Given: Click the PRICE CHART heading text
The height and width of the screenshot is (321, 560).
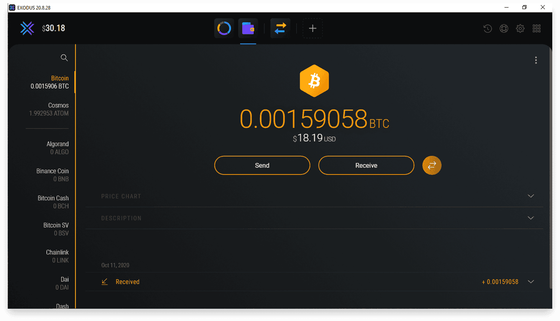Looking at the screenshot, I should pyautogui.click(x=121, y=196).
